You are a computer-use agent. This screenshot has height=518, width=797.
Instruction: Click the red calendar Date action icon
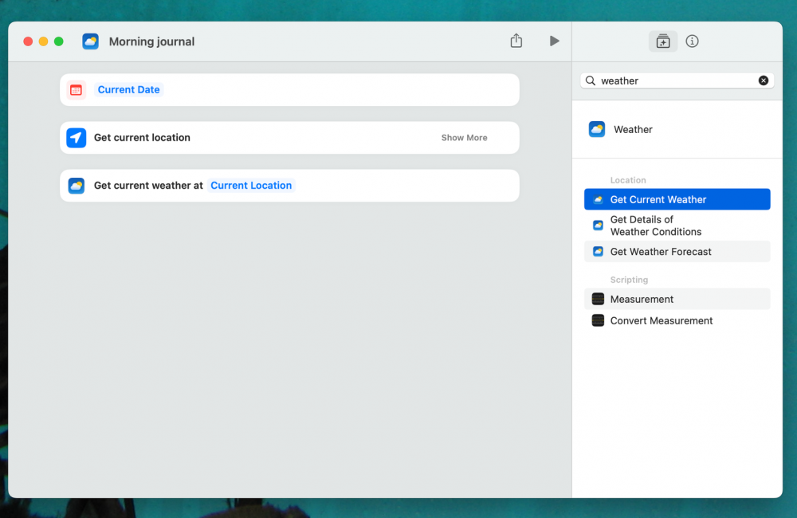[76, 90]
